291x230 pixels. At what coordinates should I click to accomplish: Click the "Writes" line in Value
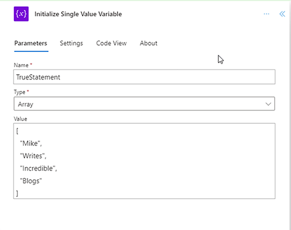coord(33,156)
